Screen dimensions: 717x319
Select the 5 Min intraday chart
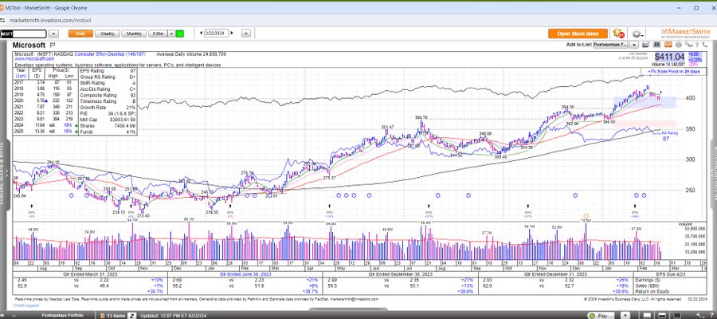(159, 33)
